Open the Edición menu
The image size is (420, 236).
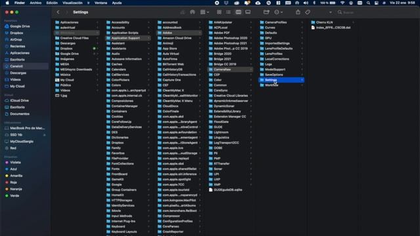(52, 3)
